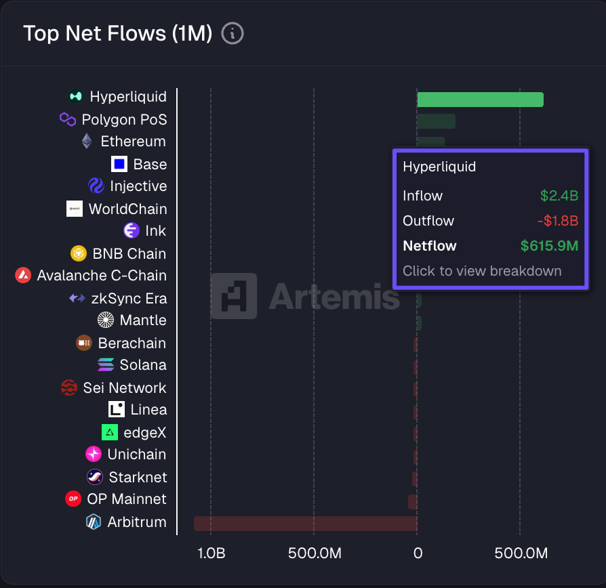Select the Sei Network chain label
This screenshot has width=606, height=588.
[124, 387]
